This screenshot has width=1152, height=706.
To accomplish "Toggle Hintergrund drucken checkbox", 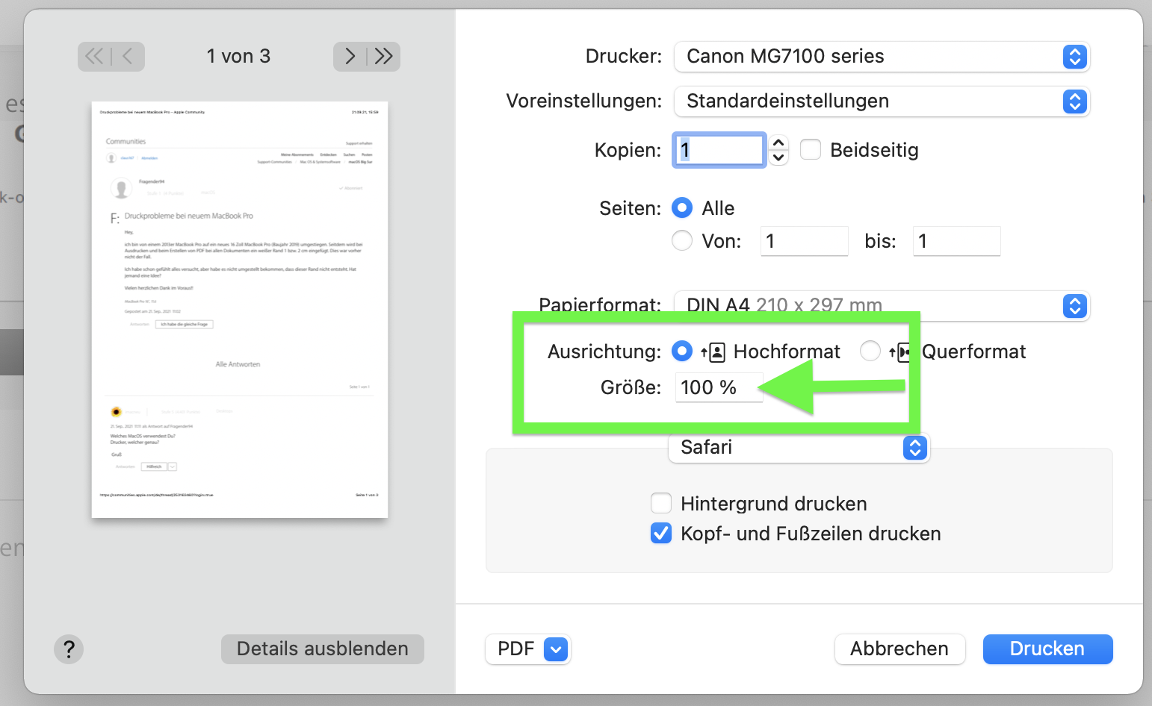I will click(x=661, y=504).
